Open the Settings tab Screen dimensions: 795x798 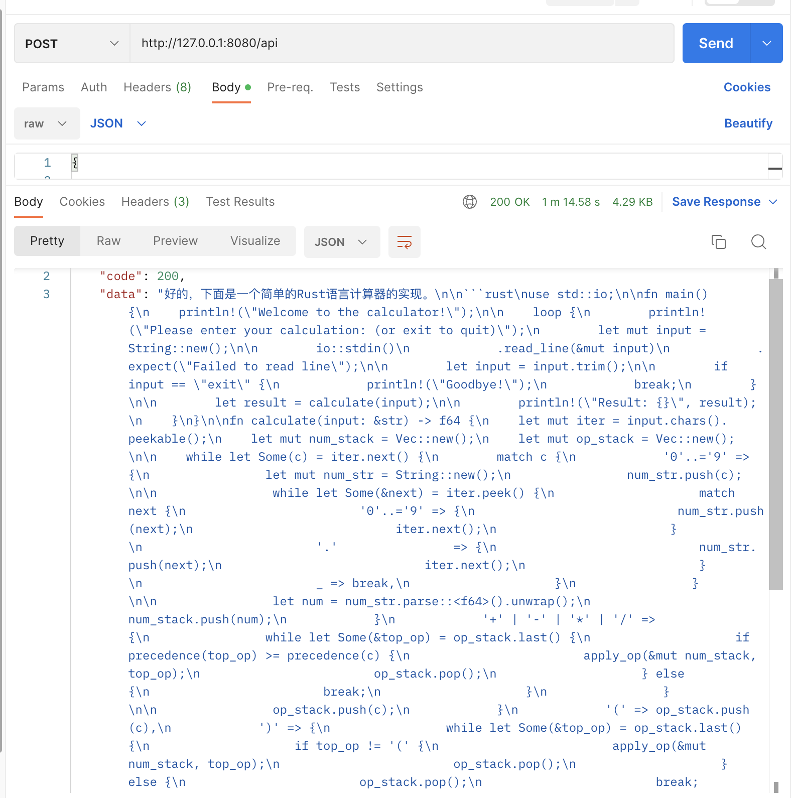(400, 87)
